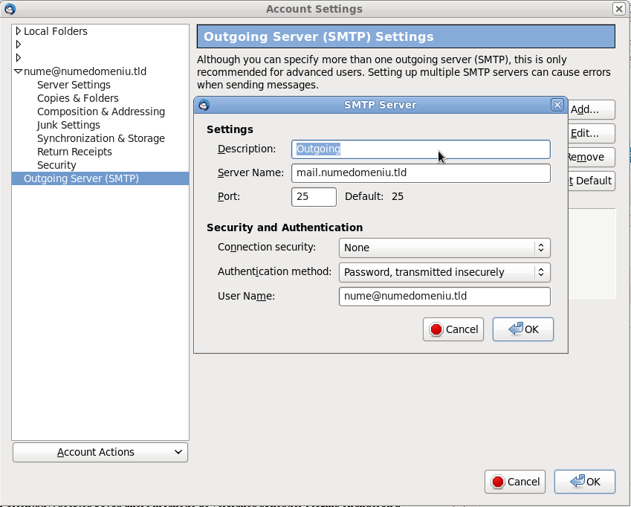Click Cancel at bottom of Account Settings
The image size is (631, 507).
[515, 482]
